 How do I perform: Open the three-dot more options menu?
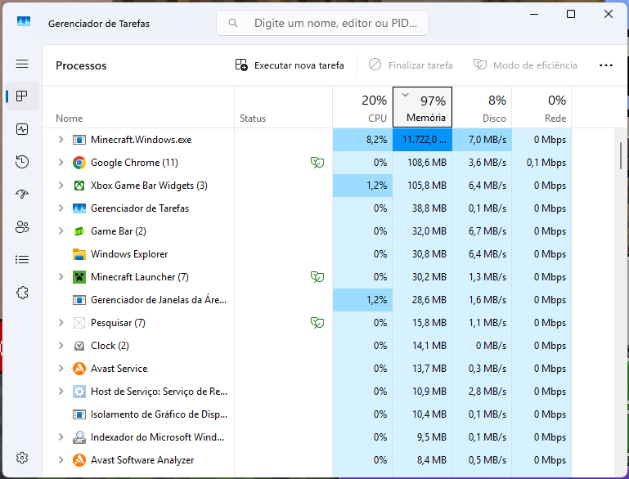(x=606, y=65)
